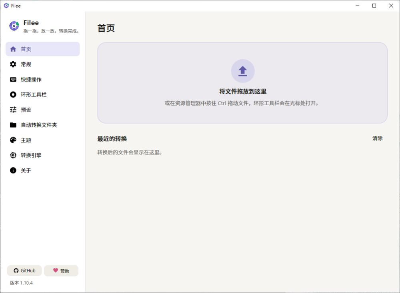Click the keyboard icon beside 快捷操作

[13, 80]
